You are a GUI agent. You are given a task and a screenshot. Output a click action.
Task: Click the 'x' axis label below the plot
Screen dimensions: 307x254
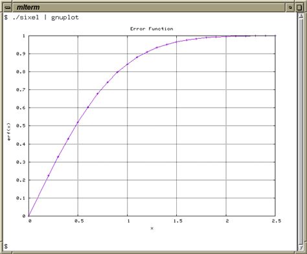coord(152,228)
